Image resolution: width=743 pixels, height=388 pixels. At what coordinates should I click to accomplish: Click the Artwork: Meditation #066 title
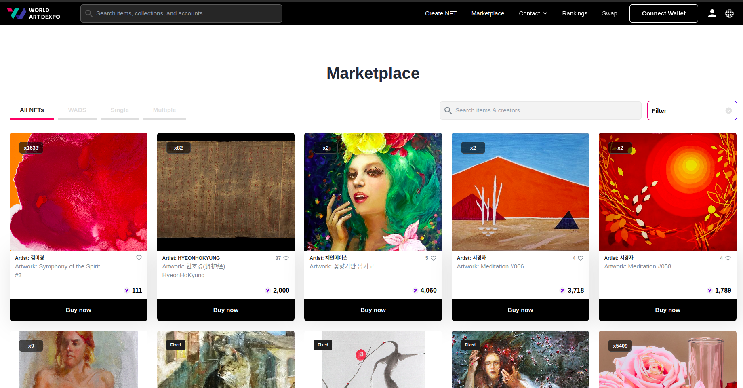click(490, 266)
